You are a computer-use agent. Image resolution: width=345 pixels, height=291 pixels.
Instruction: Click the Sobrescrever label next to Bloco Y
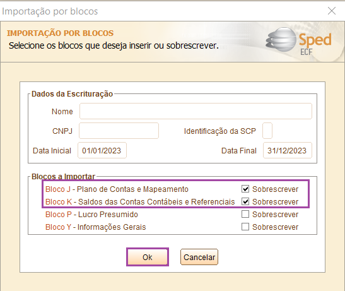[x=275, y=227]
